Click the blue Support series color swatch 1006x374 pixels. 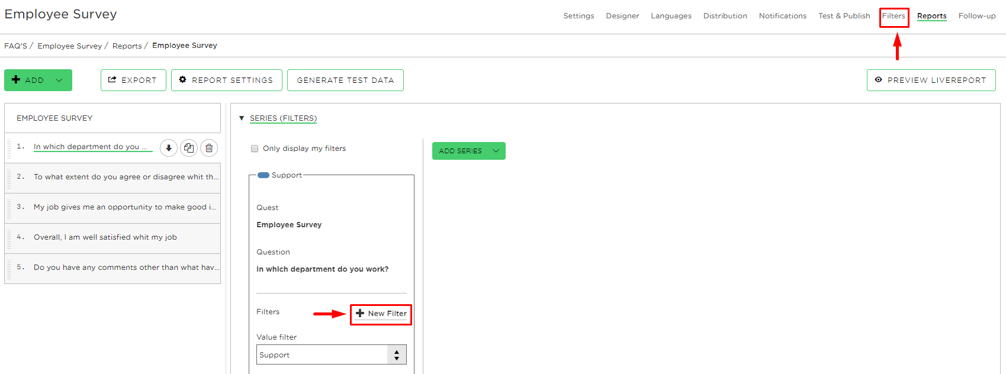(x=263, y=175)
